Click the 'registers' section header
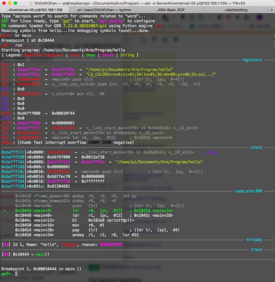This screenshot has height=282, width=275. click(252, 60)
